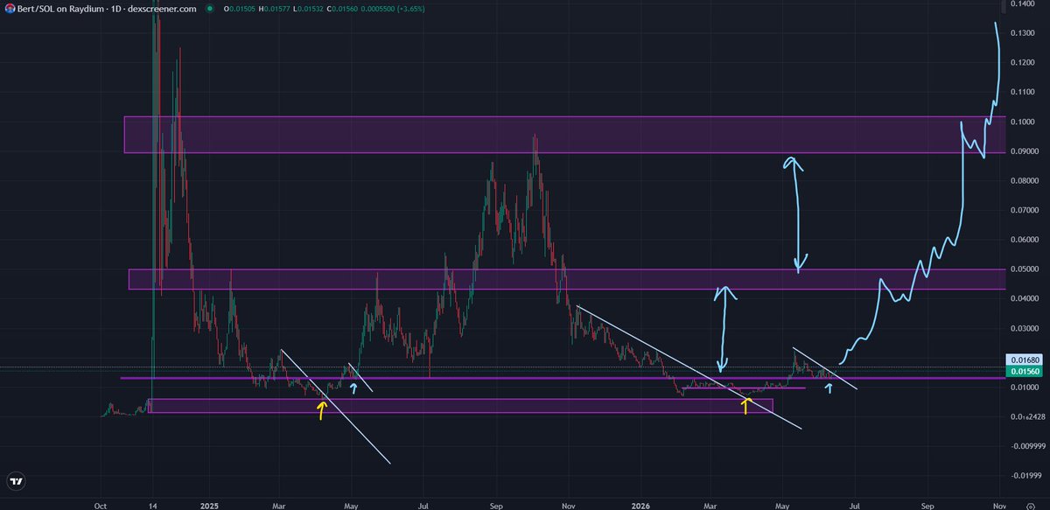Click the green market status dot
The width and height of the screenshot is (1050, 510).
(208, 9)
